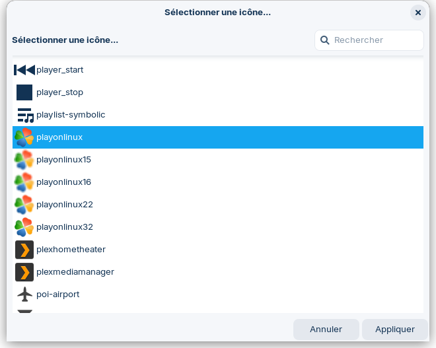
Task: Select the poi-airport entry label
Action: click(57, 295)
